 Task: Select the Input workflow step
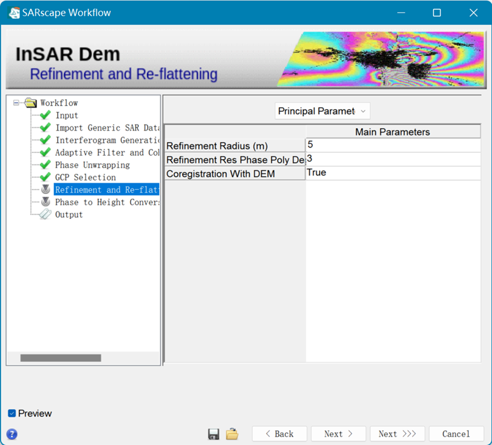click(x=67, y=115)
